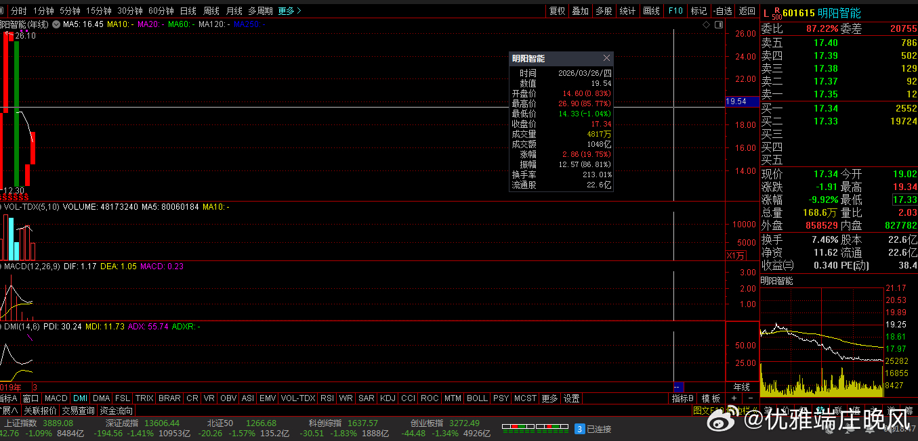Click the R 500 badge beside 601615
The image size is (918, 441).
(776, 12)
